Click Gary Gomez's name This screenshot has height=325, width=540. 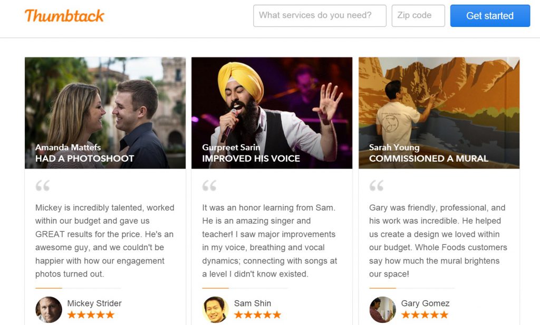point(425,303)
